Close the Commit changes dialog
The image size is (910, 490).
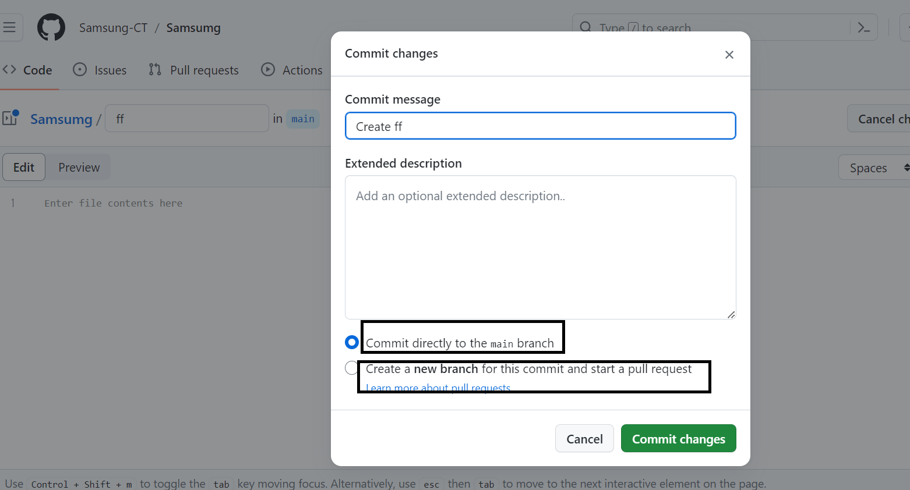pyautogui.click(x=729, y=55)
